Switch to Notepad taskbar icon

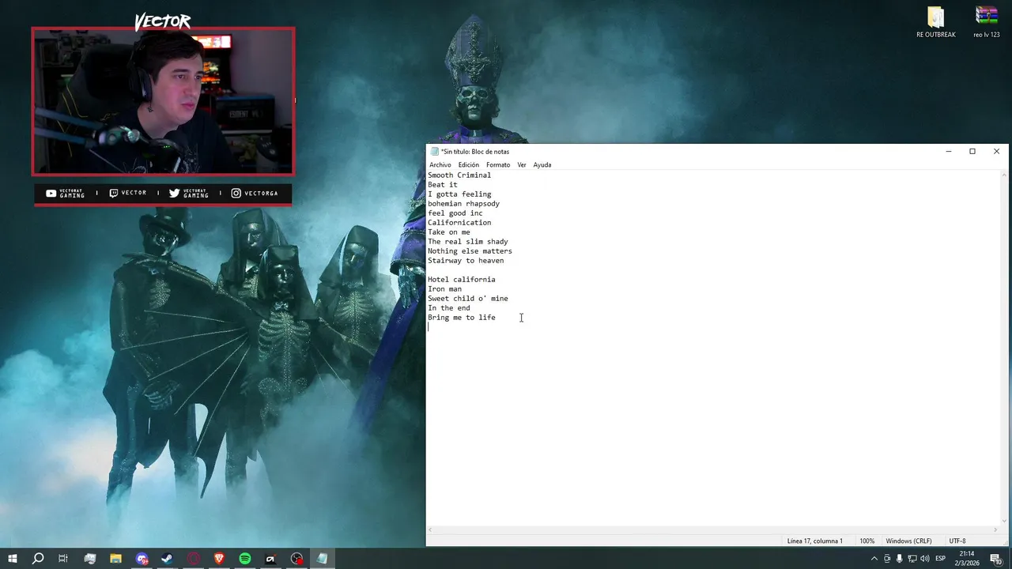[322, 559]
